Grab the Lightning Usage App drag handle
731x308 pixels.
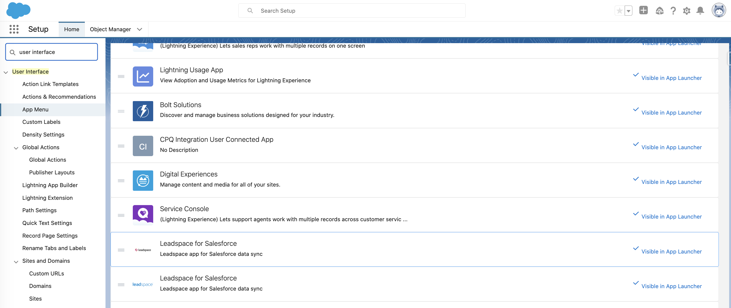coord(121,76)
